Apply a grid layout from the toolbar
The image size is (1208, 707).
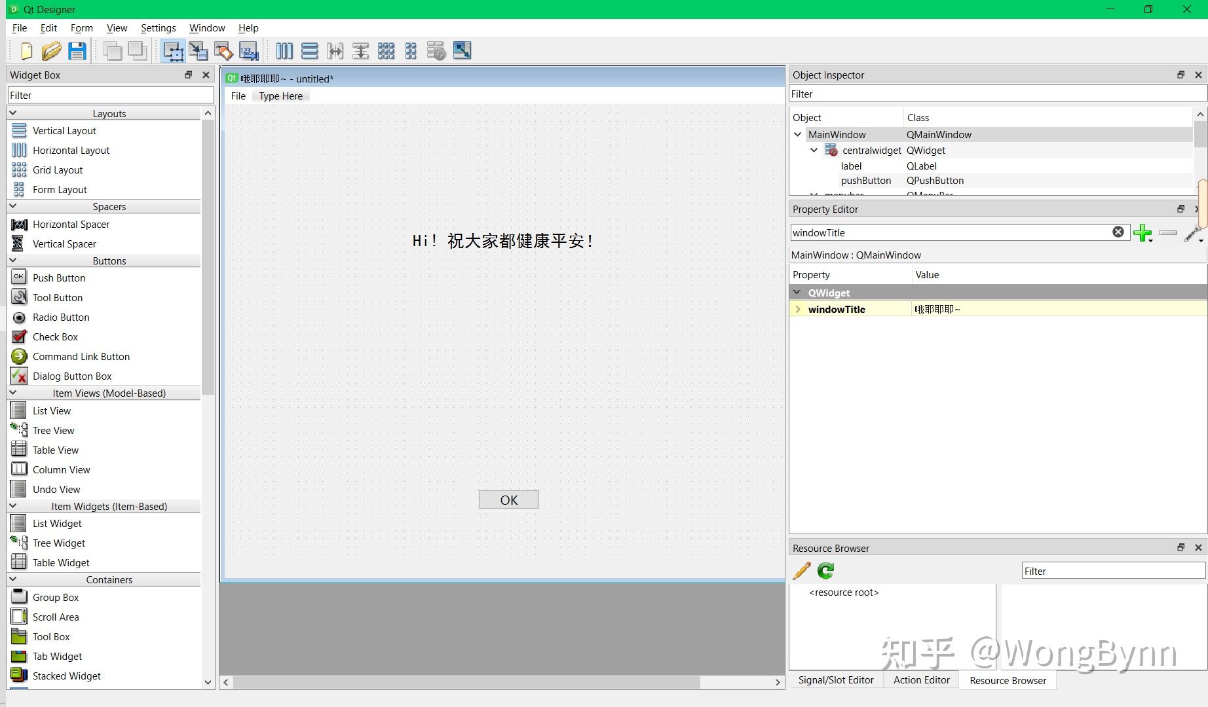pos(387,51)
